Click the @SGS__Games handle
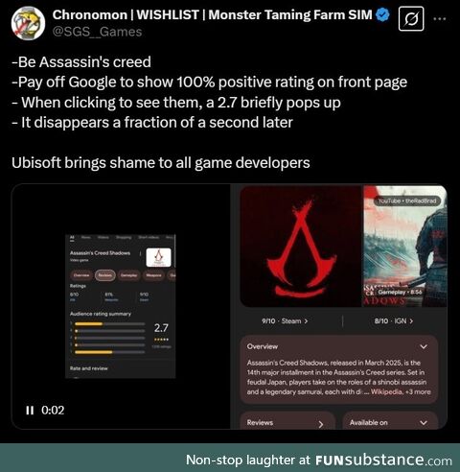The width and height of the screenshot is (460, 472). 97,32
